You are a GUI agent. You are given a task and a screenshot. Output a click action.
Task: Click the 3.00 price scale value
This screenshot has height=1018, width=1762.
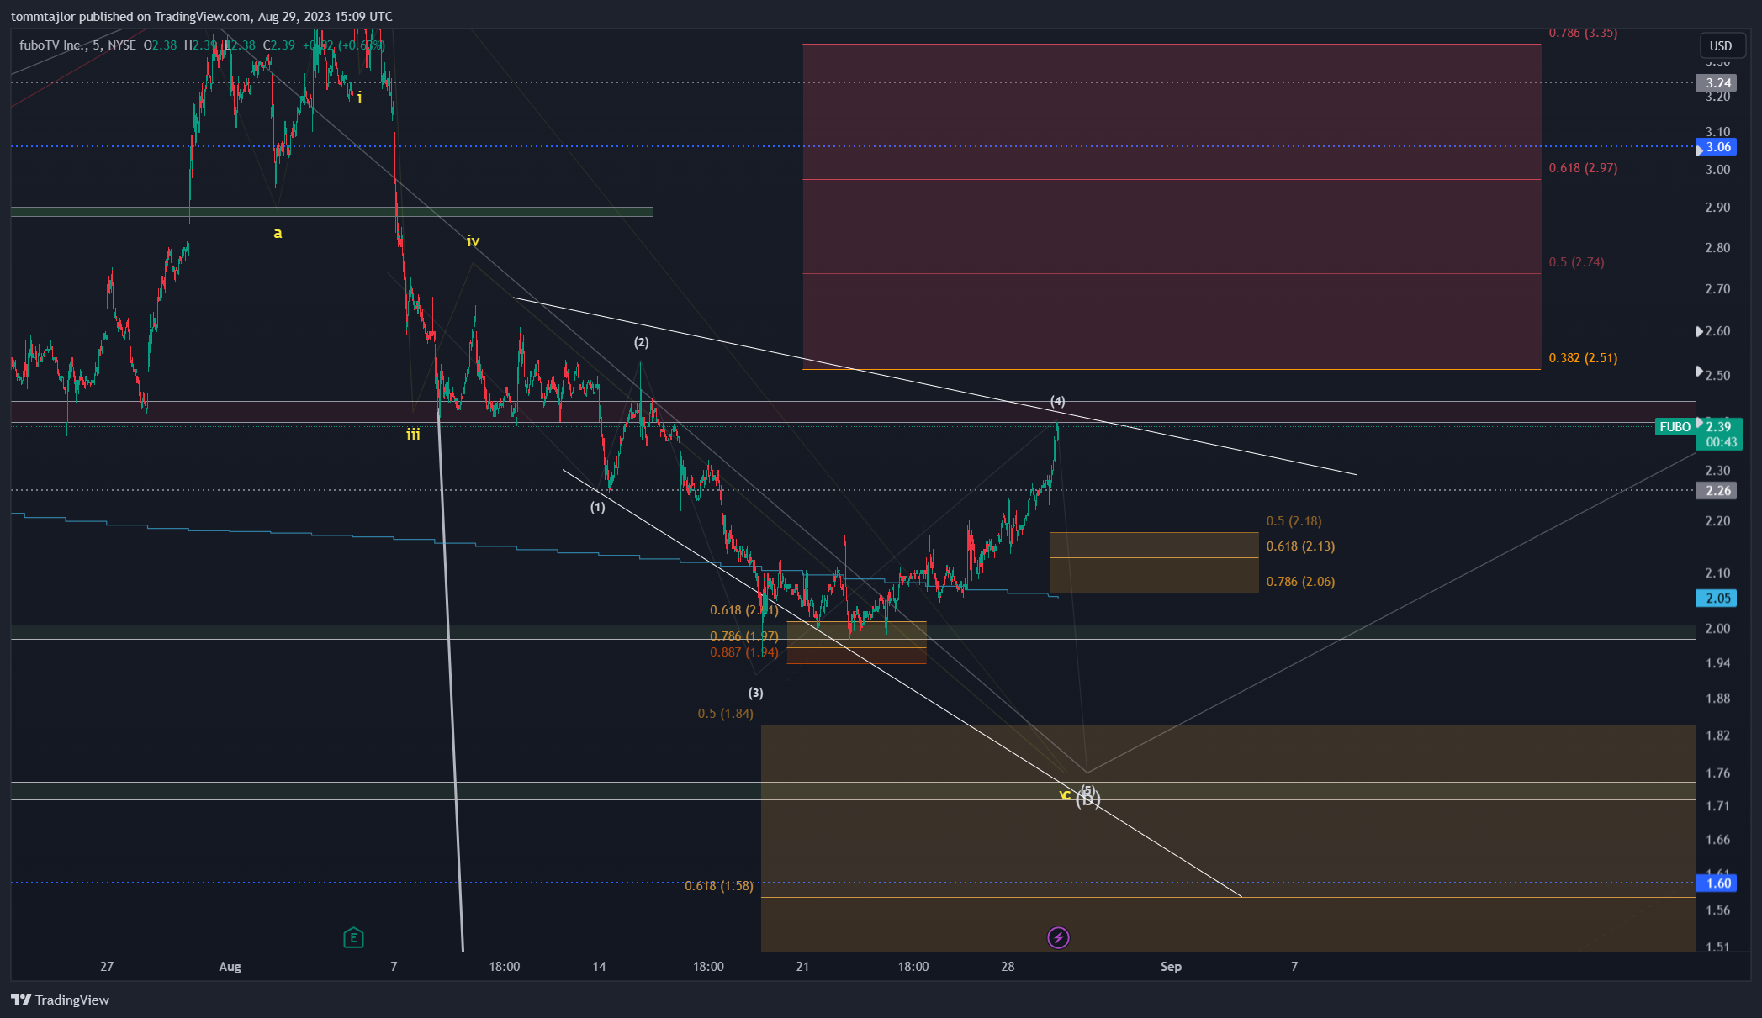[x=1717, y=170]
